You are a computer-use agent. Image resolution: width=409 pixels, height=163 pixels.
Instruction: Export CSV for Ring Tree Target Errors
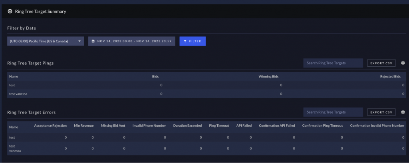(381, 112)
